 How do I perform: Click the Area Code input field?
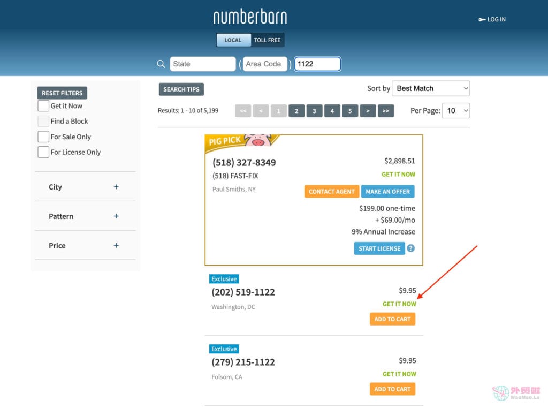265,64
